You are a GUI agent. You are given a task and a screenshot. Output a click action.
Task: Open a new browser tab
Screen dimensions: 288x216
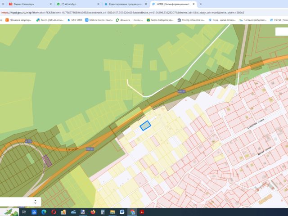tap(201, 4)
